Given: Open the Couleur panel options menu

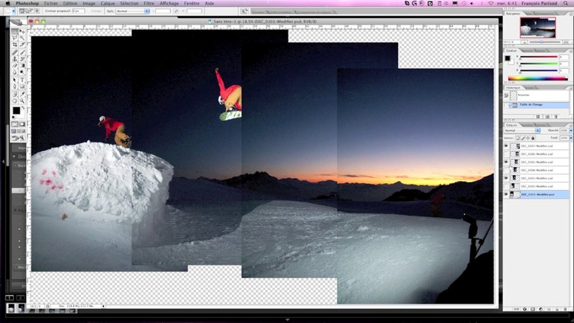Looking at the screenshot, I should (x=571, y=51).
